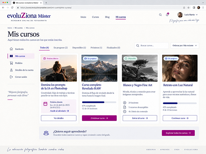Click the Inicio breadcrumb link
206x154 pixels.
(x=10, y=28)
